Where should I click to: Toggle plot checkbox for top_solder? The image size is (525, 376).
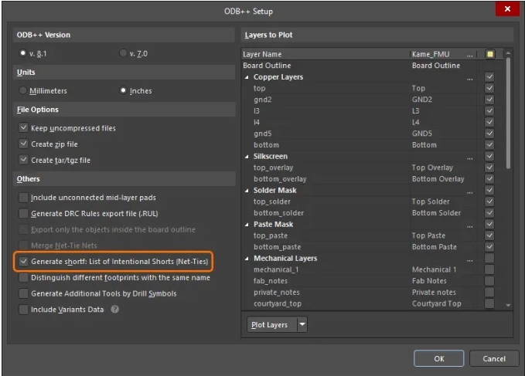tap(489, 202)
